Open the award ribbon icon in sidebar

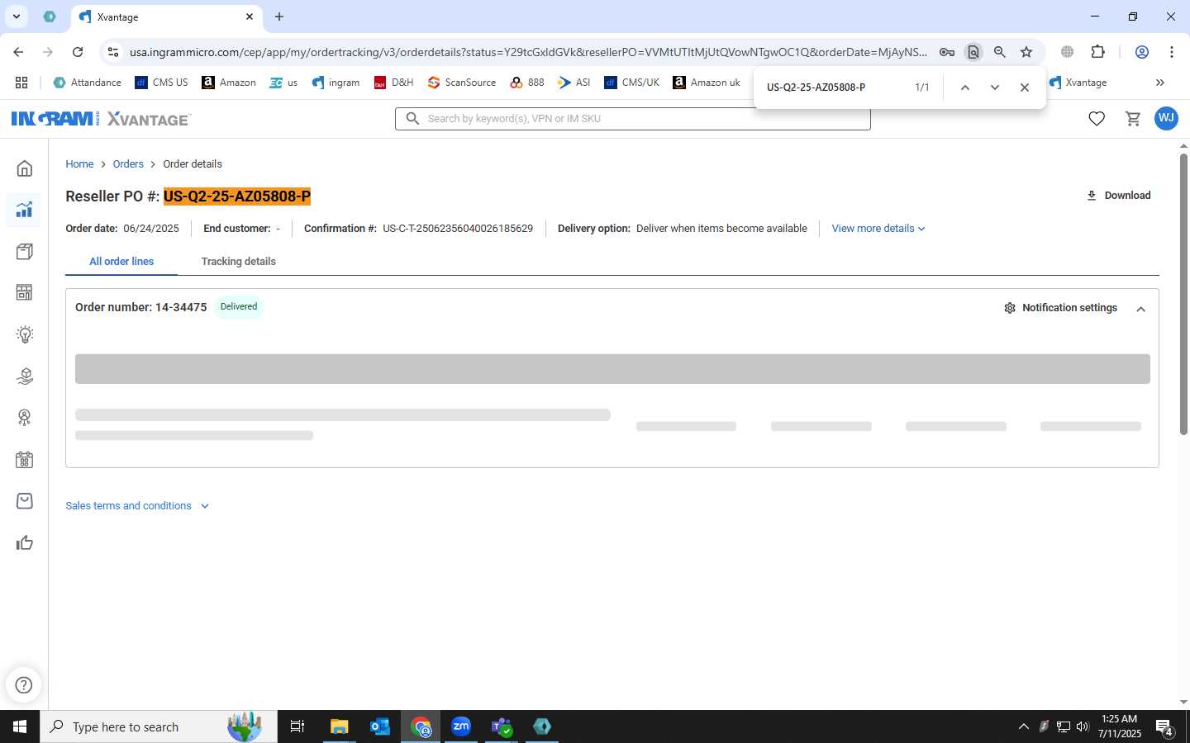tap(24, 418)
